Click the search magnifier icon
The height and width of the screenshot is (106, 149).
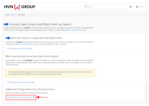(86, 7)
